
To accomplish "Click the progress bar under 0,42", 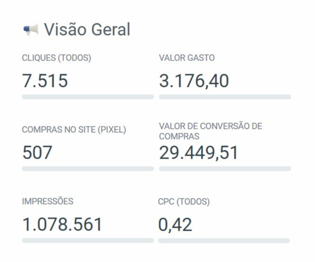I will [x=224, y=240].
